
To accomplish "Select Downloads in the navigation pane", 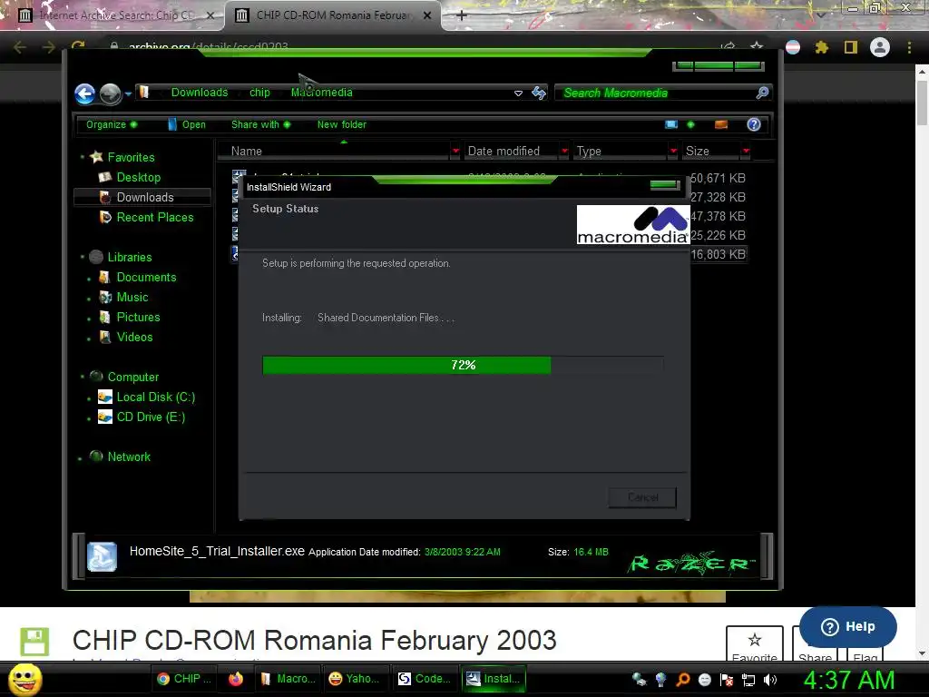I will pyautogui.click(x=142, y=197).
